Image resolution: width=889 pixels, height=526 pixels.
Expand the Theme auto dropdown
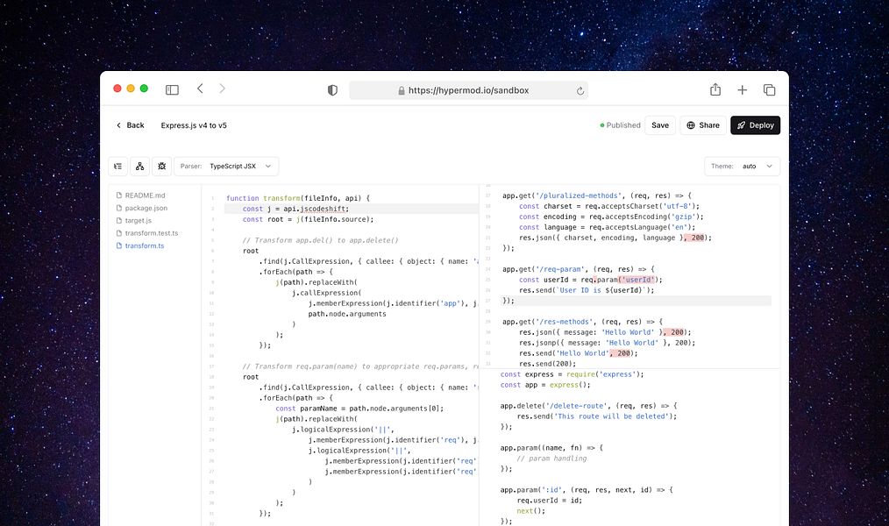[743, 166]
